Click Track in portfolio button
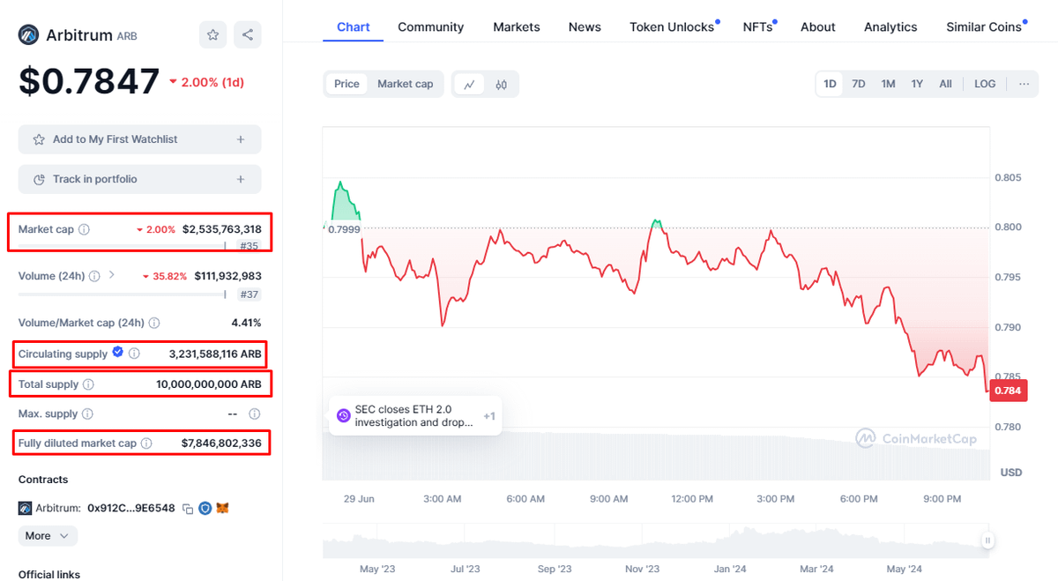 139,179
